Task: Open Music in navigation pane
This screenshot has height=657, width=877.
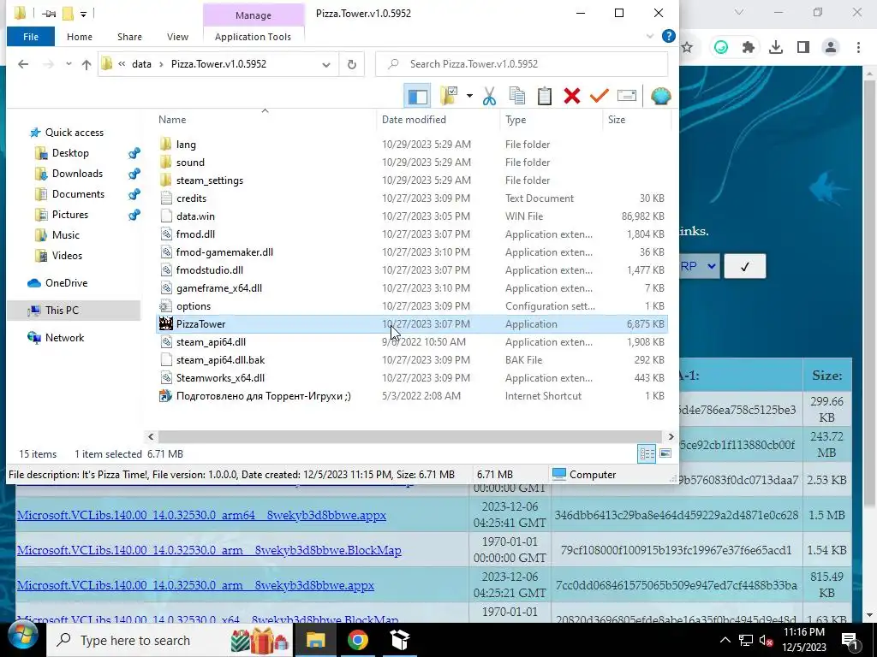Action: pos(65,235)
